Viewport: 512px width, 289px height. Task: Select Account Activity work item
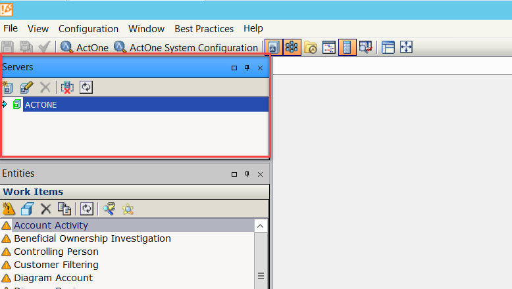128,225
